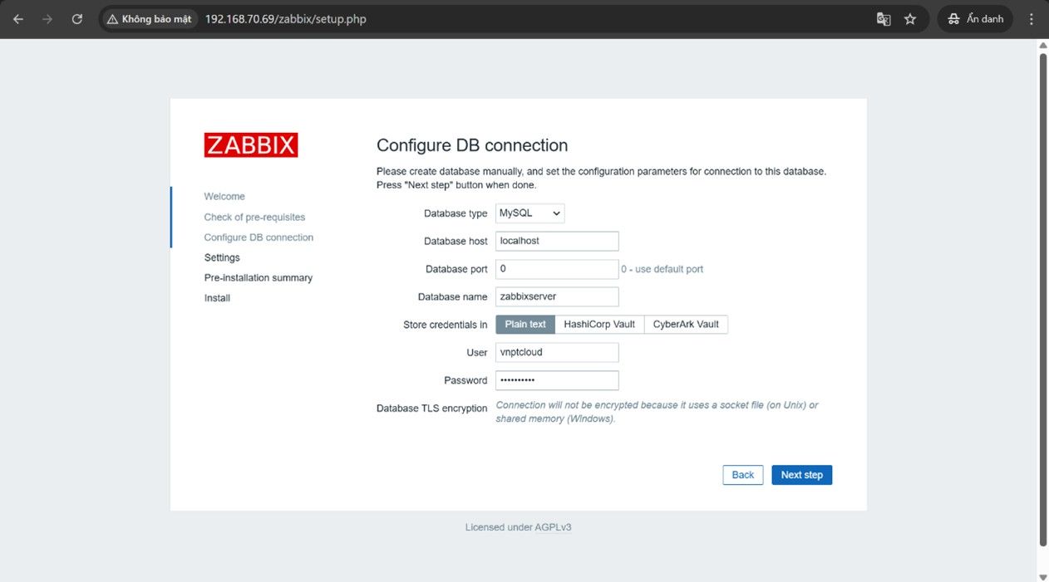Viewport: 1049px width, 582px height.
Task: Click the Next step button
Action: pyautogui.click(x=801, y=475)
